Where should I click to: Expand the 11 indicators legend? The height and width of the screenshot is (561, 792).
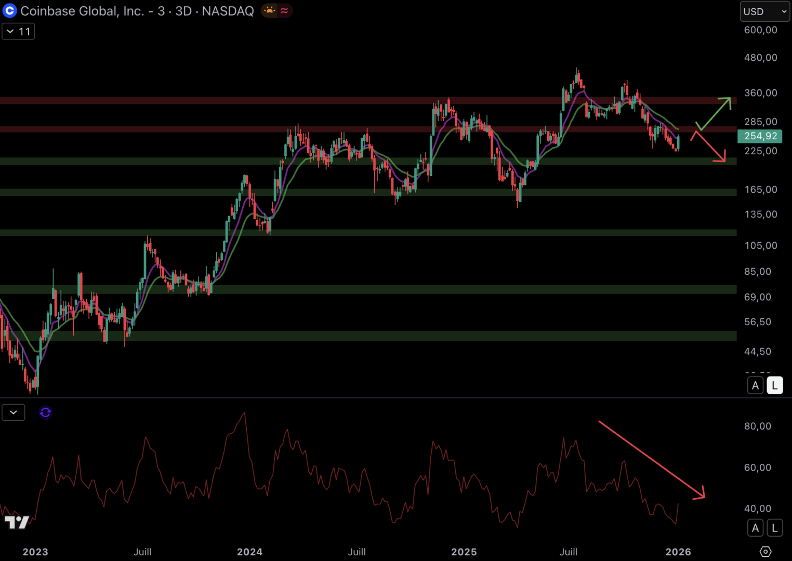pos(18,32)
